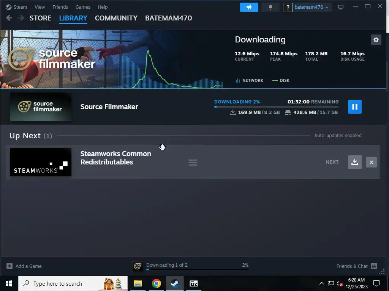Click the taskbar clock showing 6:20 AM
389x291 pixels.
[356, 283]
